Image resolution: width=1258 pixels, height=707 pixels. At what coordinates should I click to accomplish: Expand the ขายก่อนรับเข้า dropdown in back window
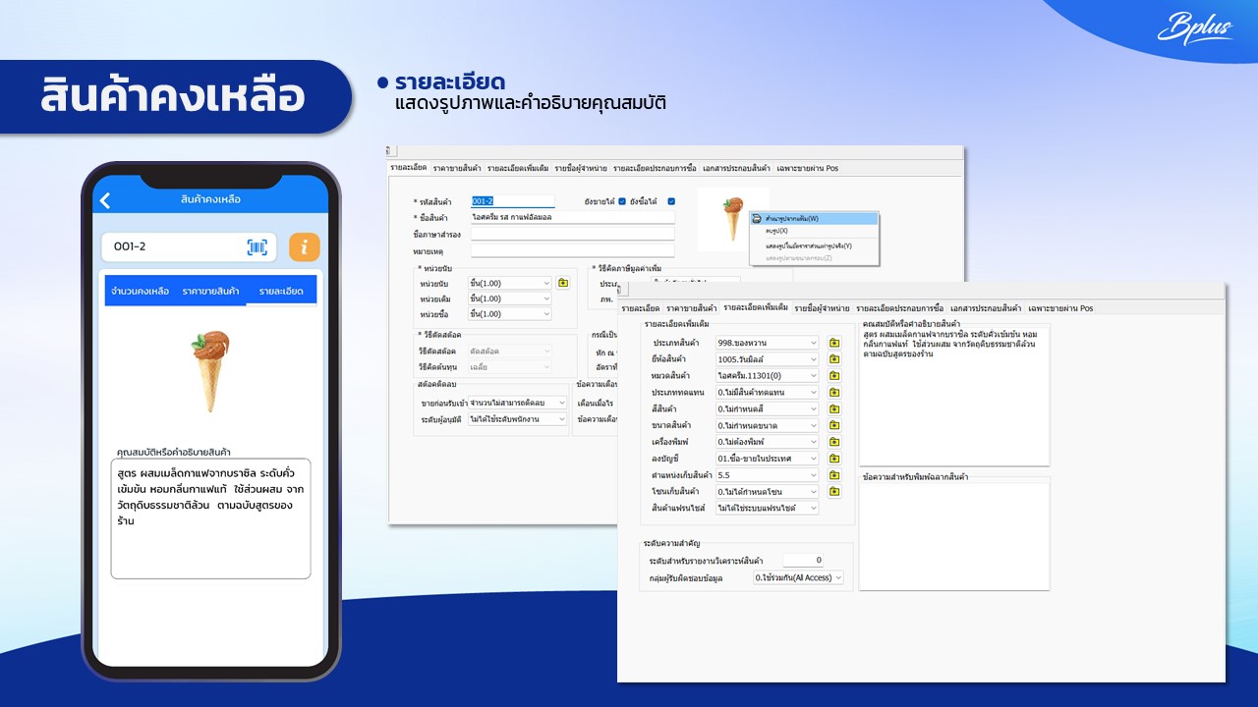point(518,403)
